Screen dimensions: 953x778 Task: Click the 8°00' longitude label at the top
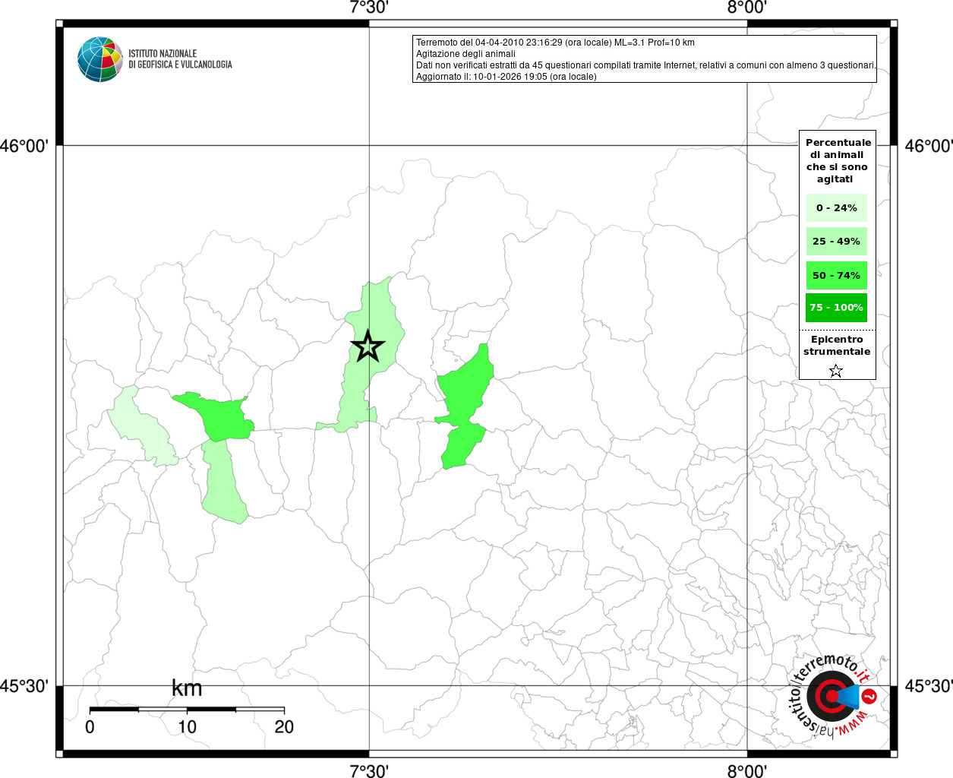point(747,8)
